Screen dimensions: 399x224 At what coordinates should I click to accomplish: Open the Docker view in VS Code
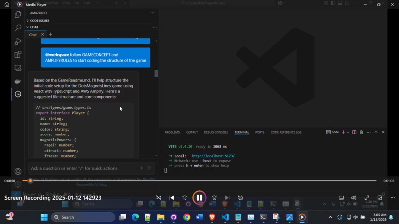18,81
